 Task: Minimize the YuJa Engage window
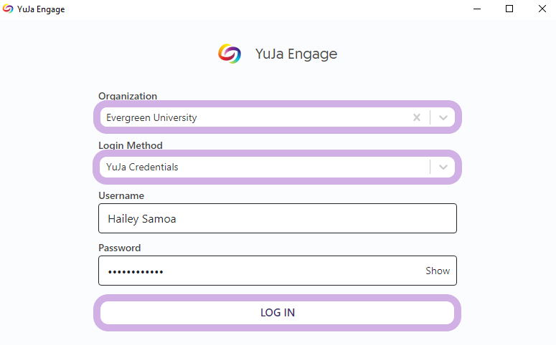pyautogui.click(x=476, y=9)
